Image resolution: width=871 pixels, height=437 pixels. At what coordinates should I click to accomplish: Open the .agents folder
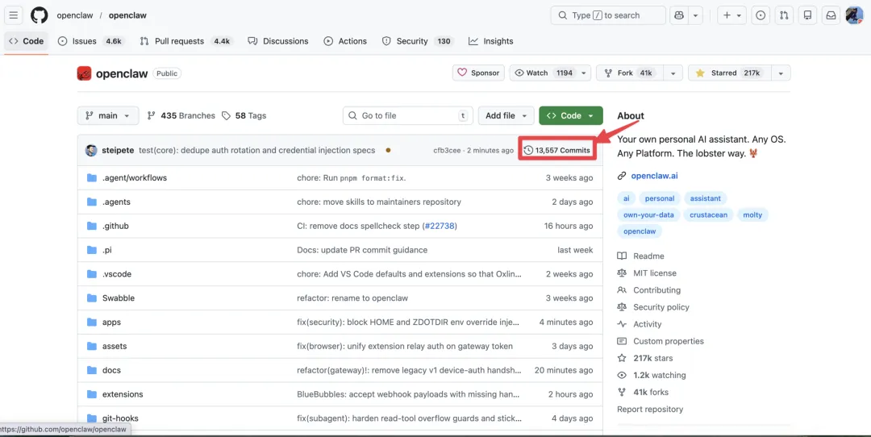[116, 202]
